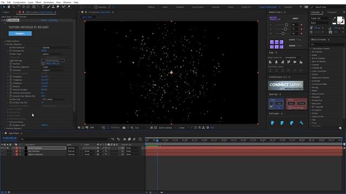
Task: Select the Selection arrow tool
Action: pyautogui.click(x=4, y=7)
